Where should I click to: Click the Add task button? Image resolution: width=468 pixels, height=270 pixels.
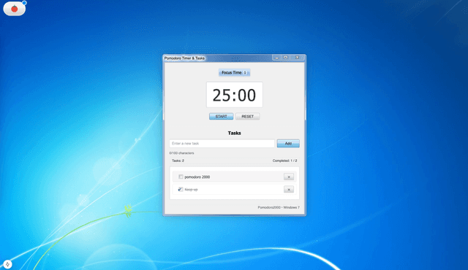pos(288,143)
